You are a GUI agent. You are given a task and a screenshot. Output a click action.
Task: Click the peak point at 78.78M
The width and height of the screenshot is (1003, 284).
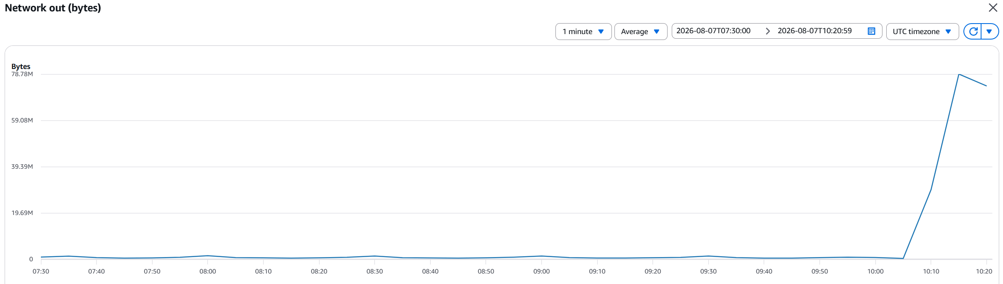(x=959, y=74)
